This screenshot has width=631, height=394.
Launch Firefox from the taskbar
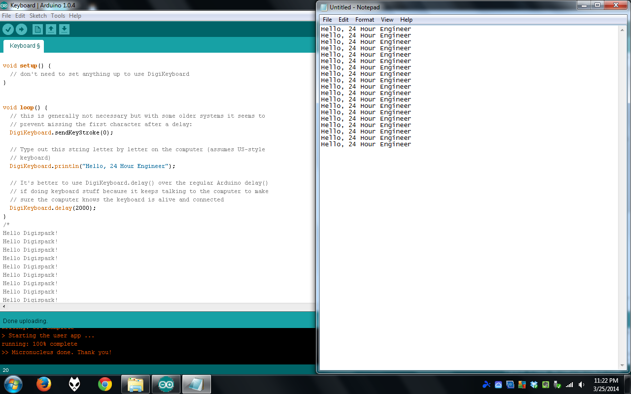click(44, 384)
